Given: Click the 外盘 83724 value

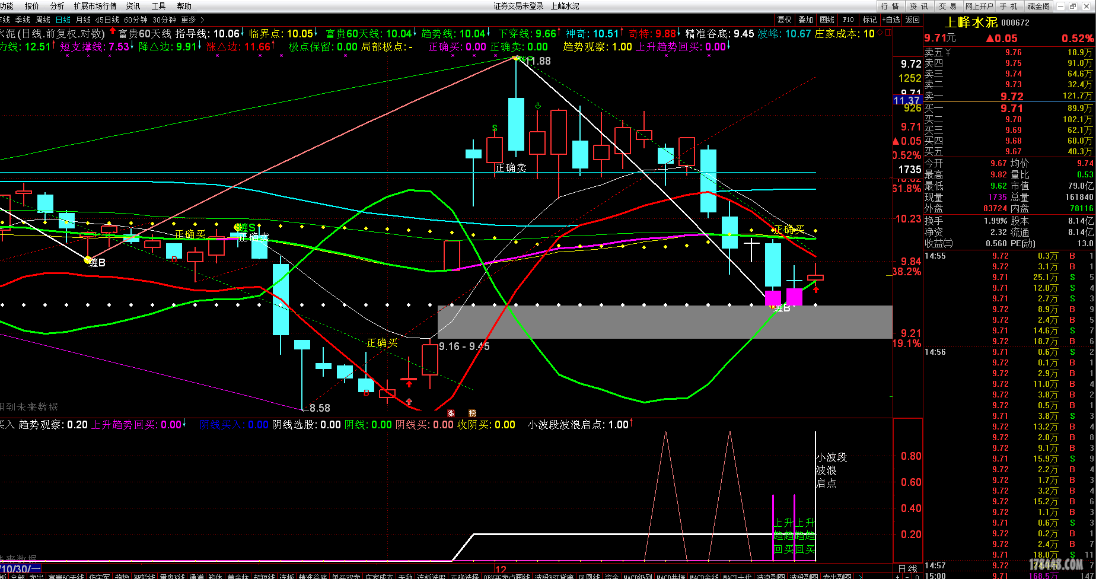Looking at the screenshot, I should point(995,208).
